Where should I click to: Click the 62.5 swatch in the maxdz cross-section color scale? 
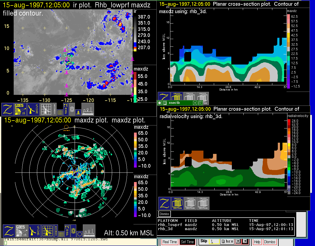288,17
